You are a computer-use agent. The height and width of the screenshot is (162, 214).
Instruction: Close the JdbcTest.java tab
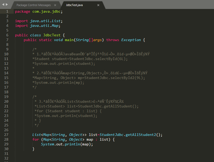tap(98, 5)
